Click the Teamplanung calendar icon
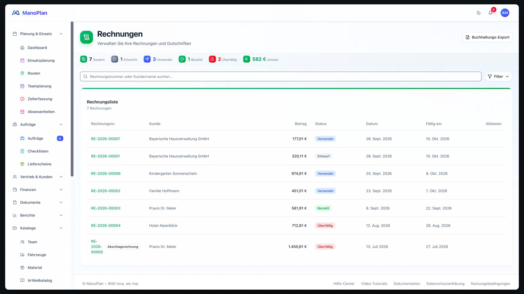The height and width of the screenshot is (294, 524). [x=22, y=86]
